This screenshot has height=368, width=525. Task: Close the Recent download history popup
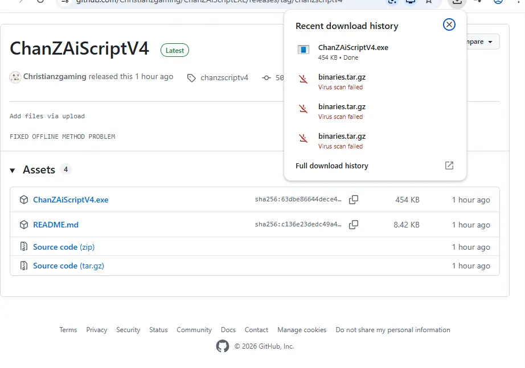(449, 24)
